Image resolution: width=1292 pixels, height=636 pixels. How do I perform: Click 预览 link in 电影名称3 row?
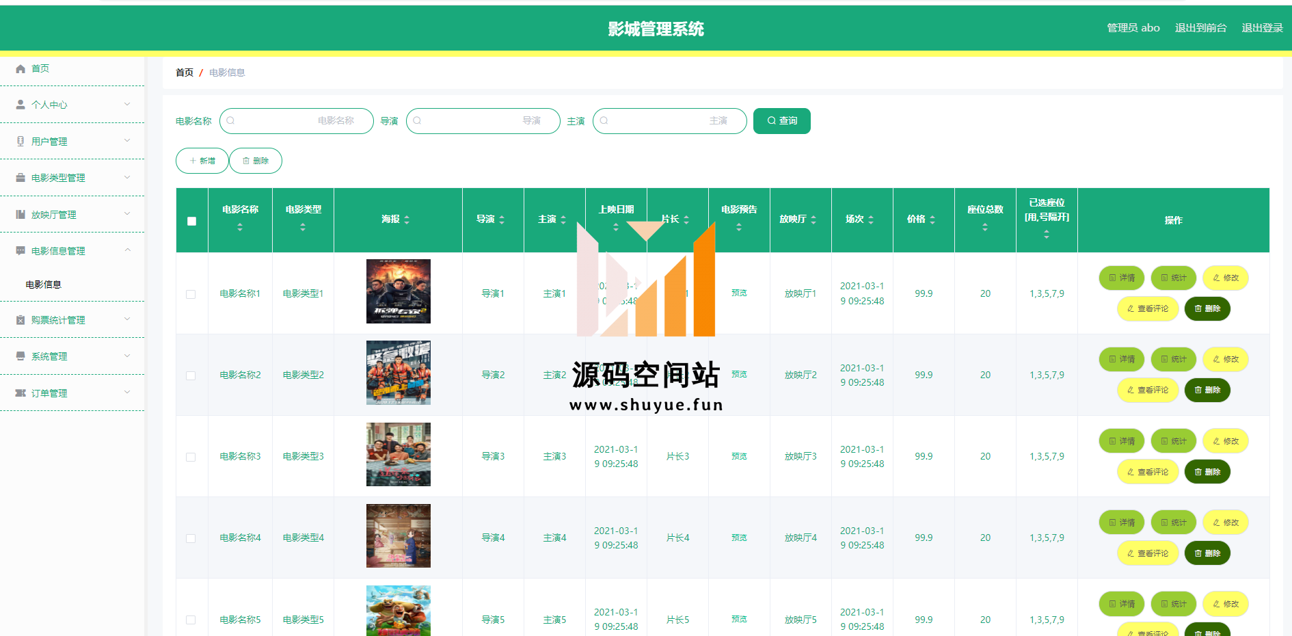point(739,457)
